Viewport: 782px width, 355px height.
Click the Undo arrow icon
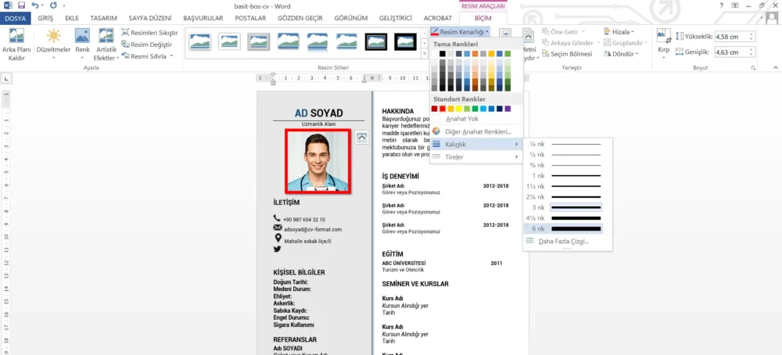click(34, 6)
